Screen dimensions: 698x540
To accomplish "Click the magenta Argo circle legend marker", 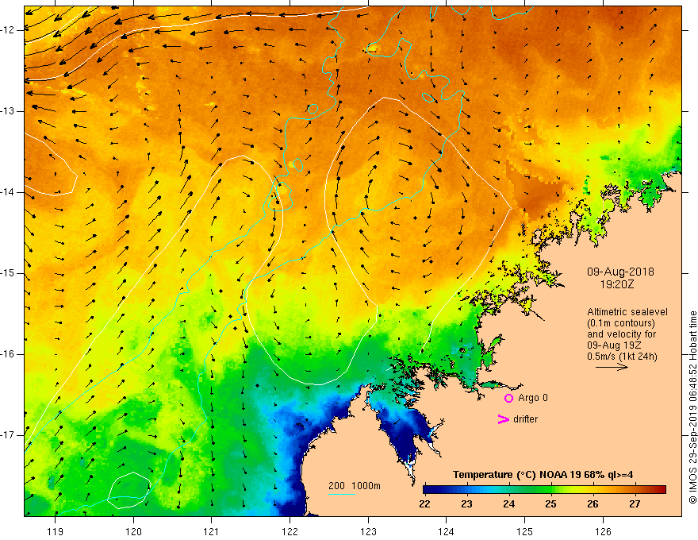I will coord(508,398).
